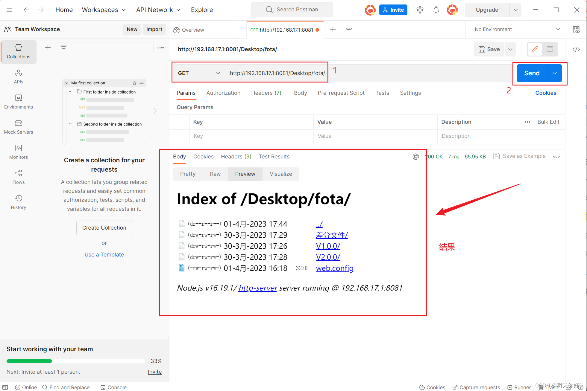
Task: Click the Save button
Action: pyautogui.click(x=489, y=49)
